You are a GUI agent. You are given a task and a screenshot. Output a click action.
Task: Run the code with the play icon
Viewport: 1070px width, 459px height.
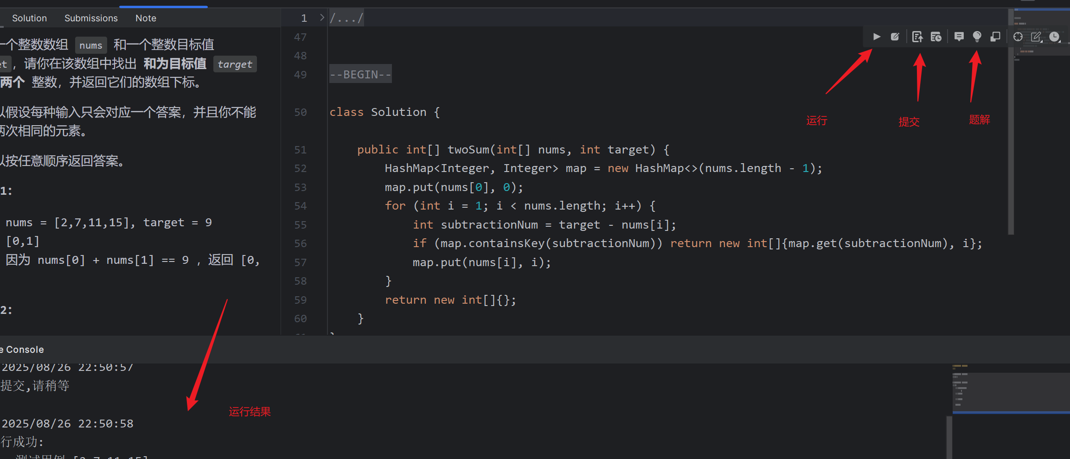pos(876,37)
